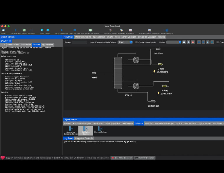Close the SCOL-1 editor tab
Screen dimensions: 224x173
[10, 41]
